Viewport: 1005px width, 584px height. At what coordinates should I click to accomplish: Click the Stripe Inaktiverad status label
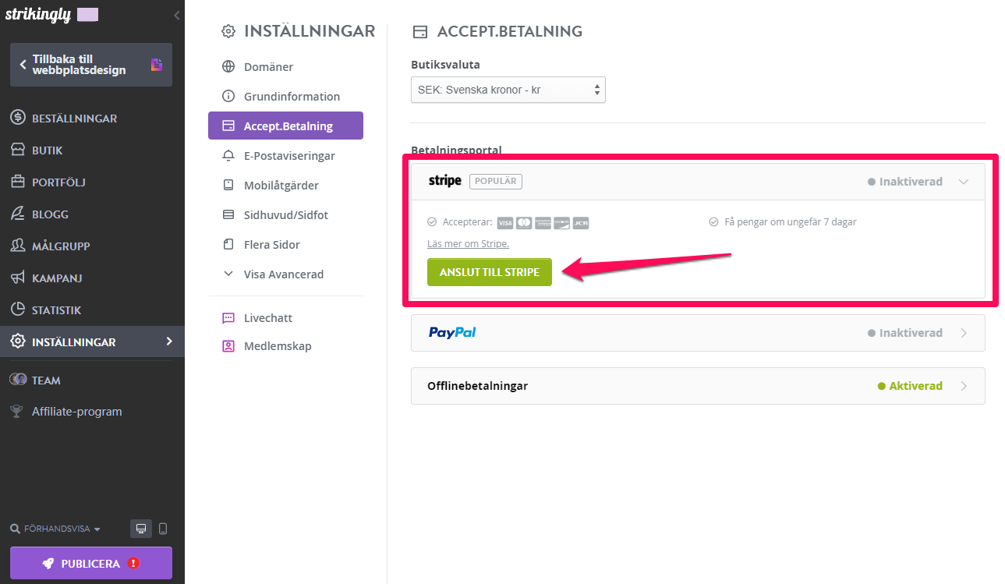pyautogui.click(x=905, y=182)
